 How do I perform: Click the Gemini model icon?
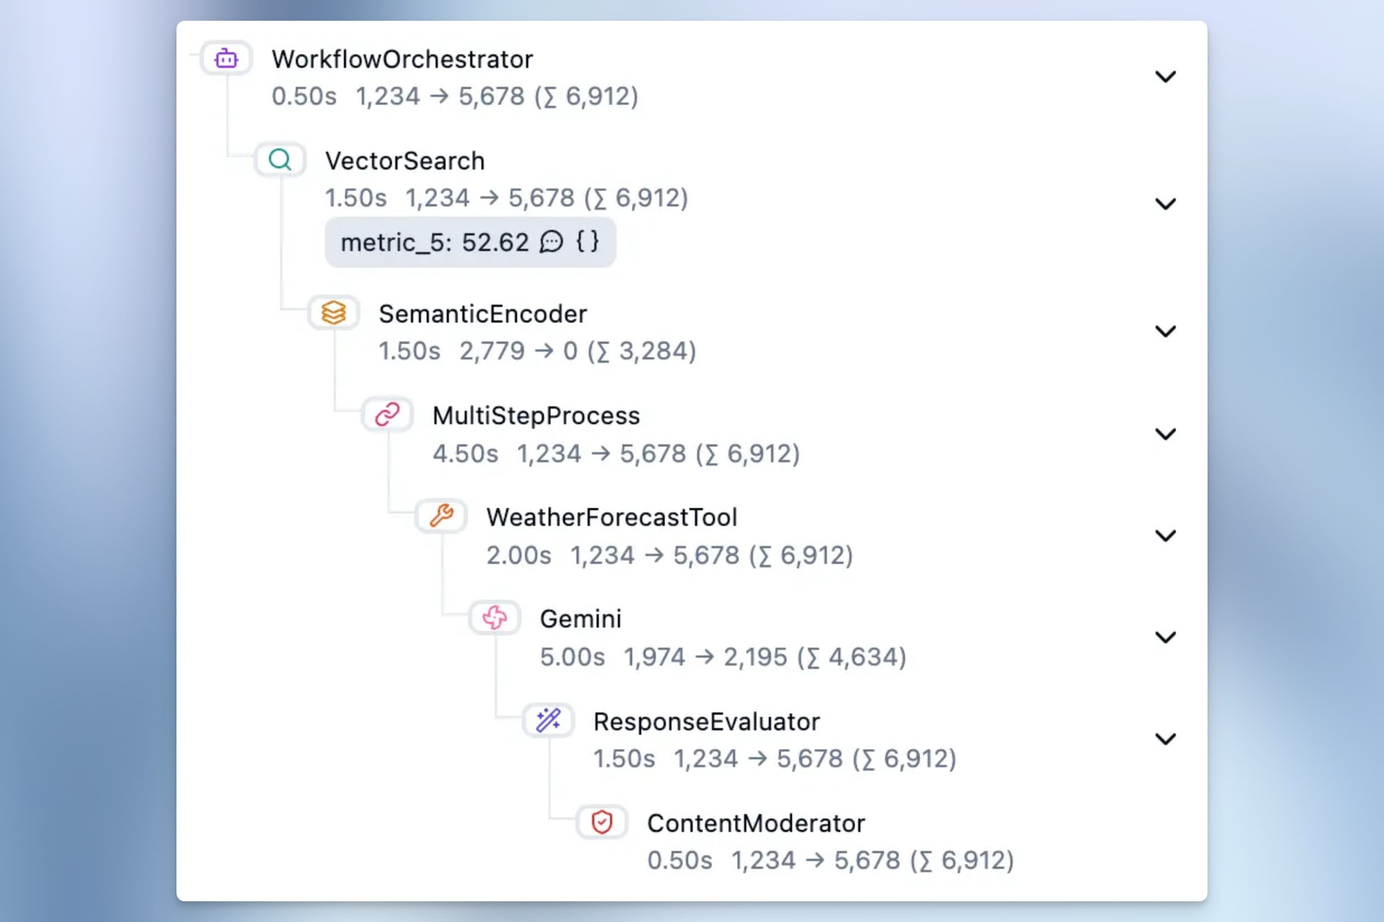[494, 618]
